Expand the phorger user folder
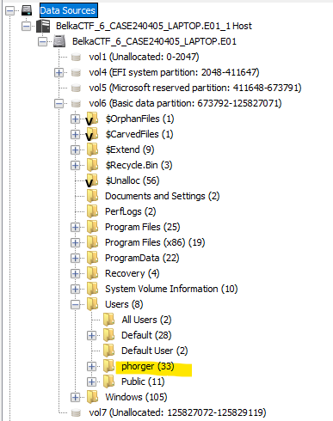 pyautogui.click(x=91, y=367)
